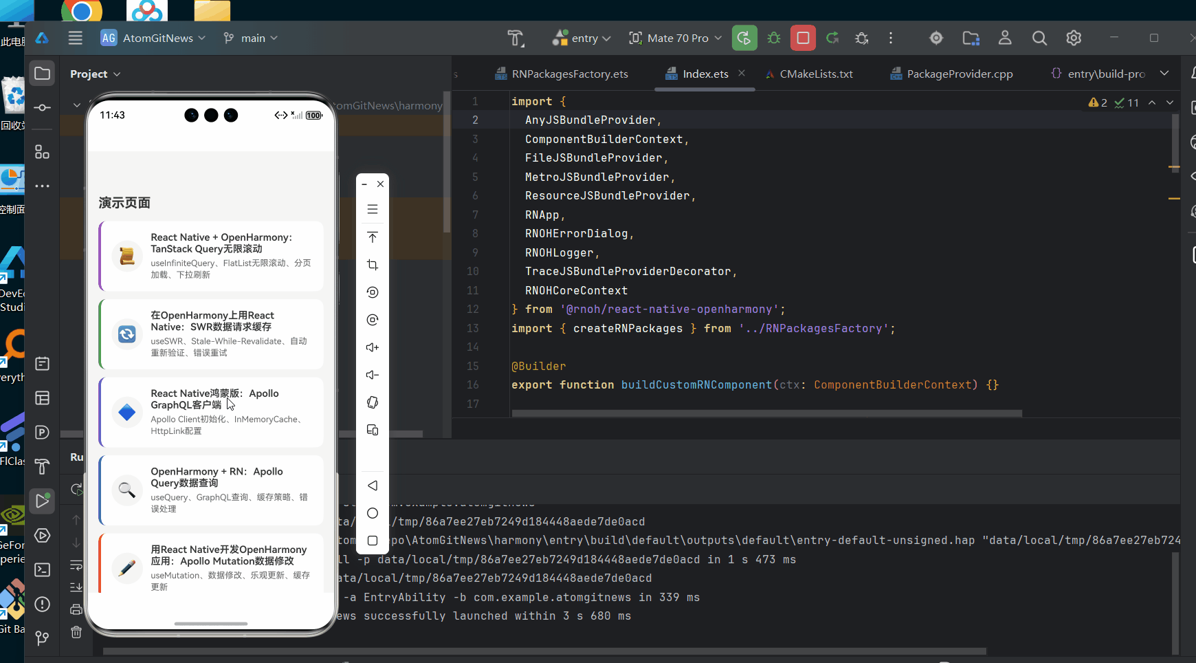Open the yellow folder on desktop
Viewport: 1196px width, 663px height.
[212, 10]
